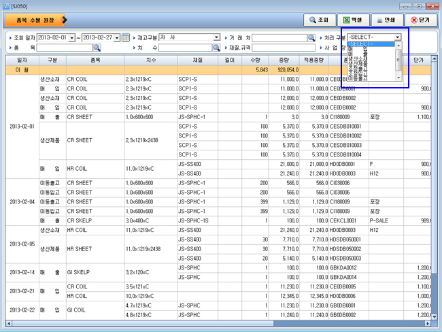
Task: Click the HR SHEET item cell
Action: (95, 249)
